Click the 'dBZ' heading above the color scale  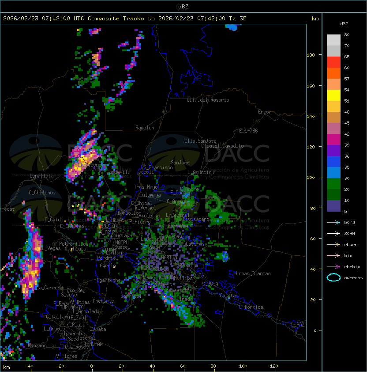(344, 24)
